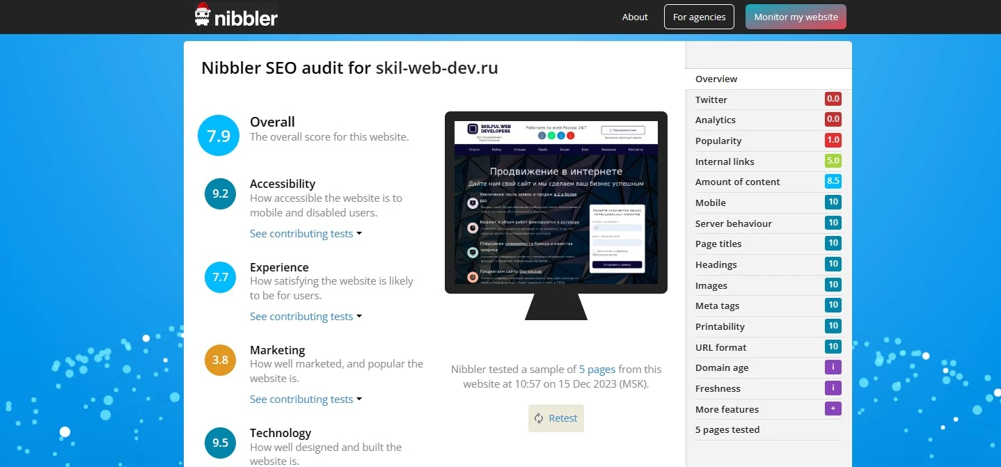Open the Images test in sidebar

(x=769, y=285)
